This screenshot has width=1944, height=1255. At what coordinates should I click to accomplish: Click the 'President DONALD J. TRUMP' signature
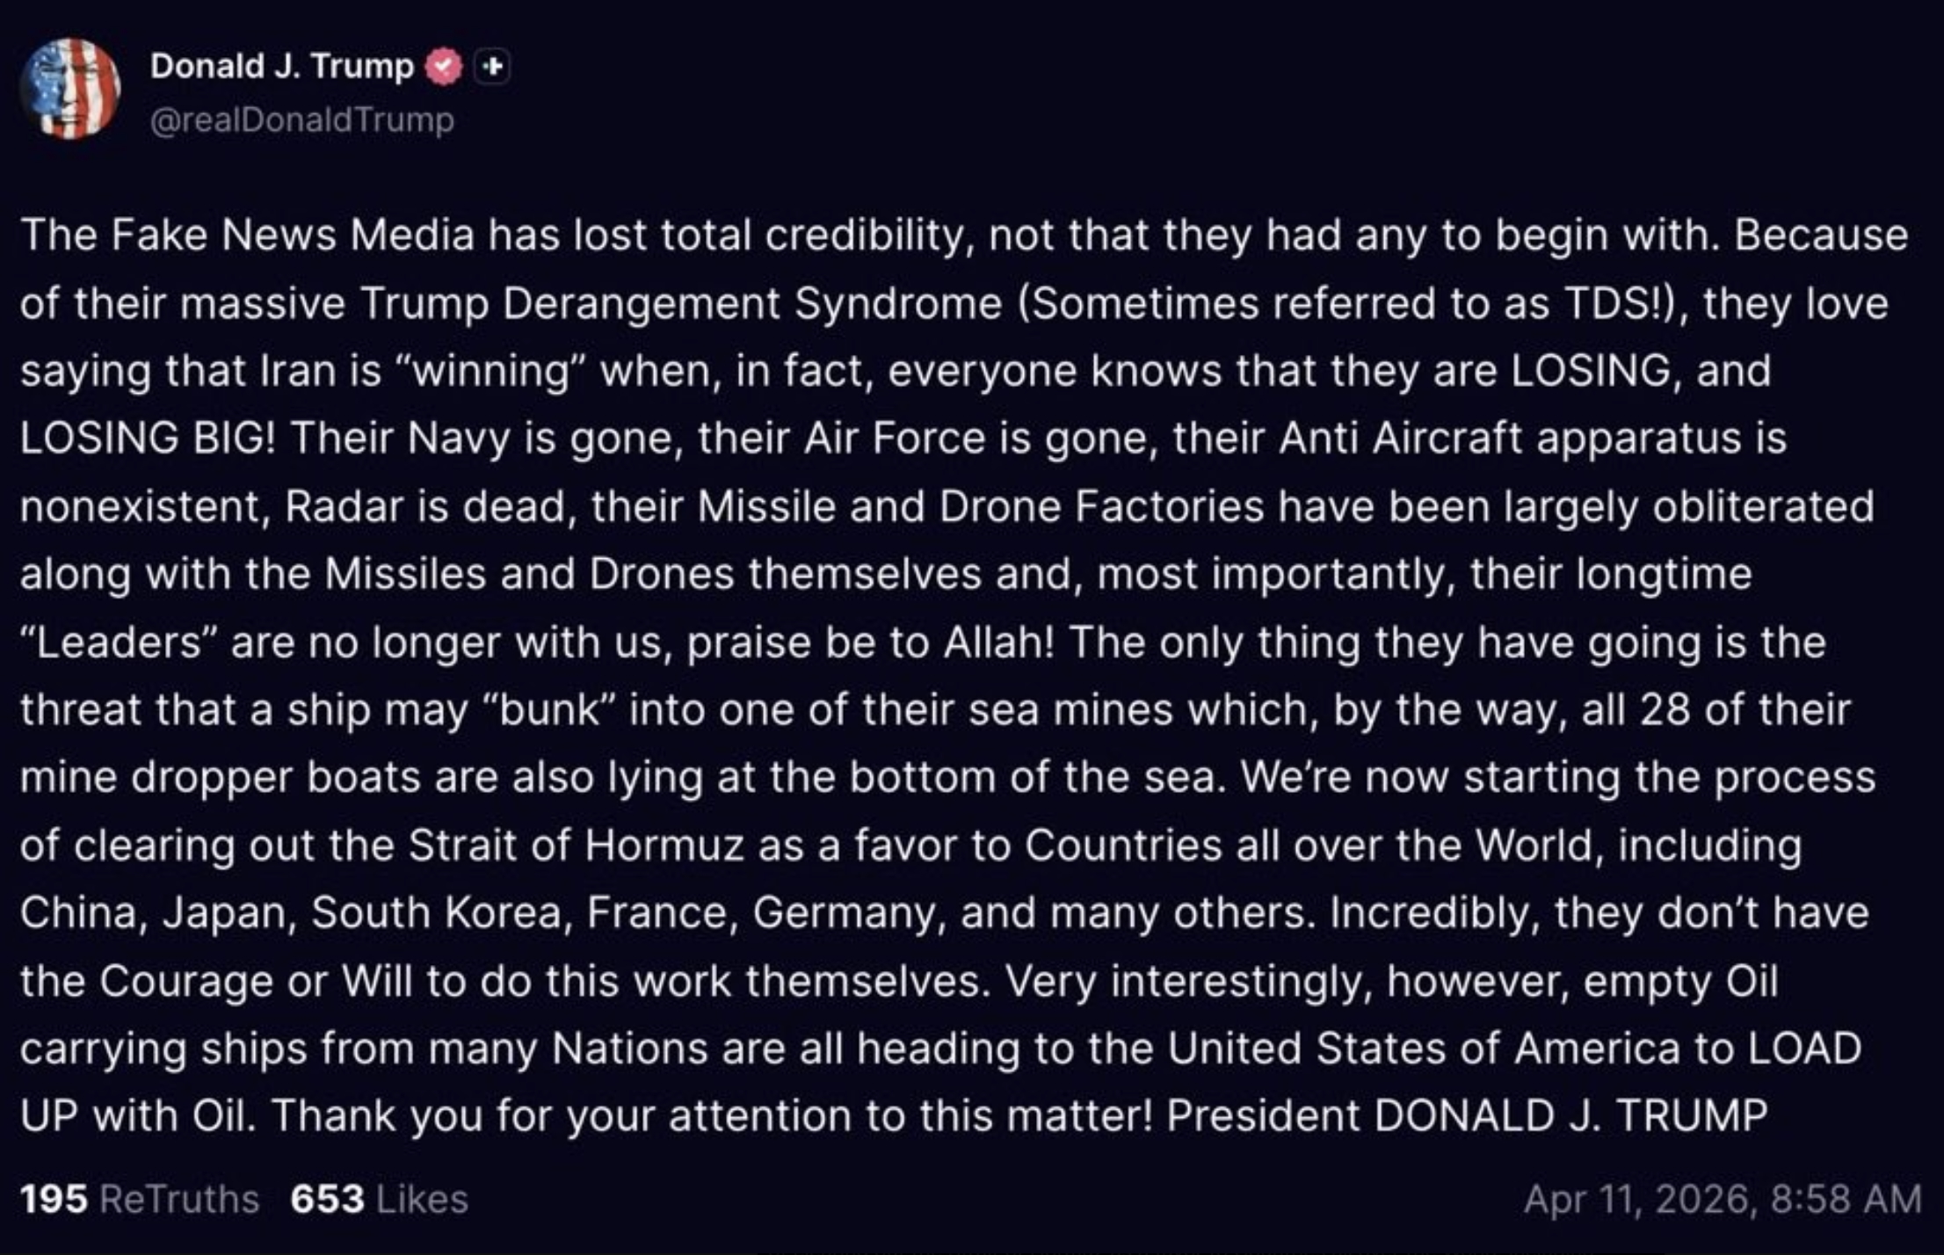coord(1466,1116)
